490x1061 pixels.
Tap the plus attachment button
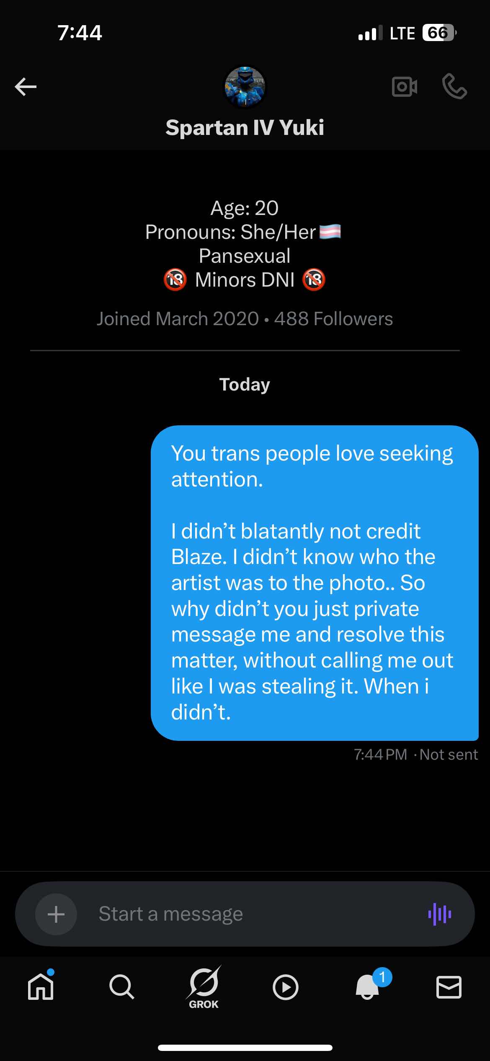pyautogui.click(x=56, y=914)
